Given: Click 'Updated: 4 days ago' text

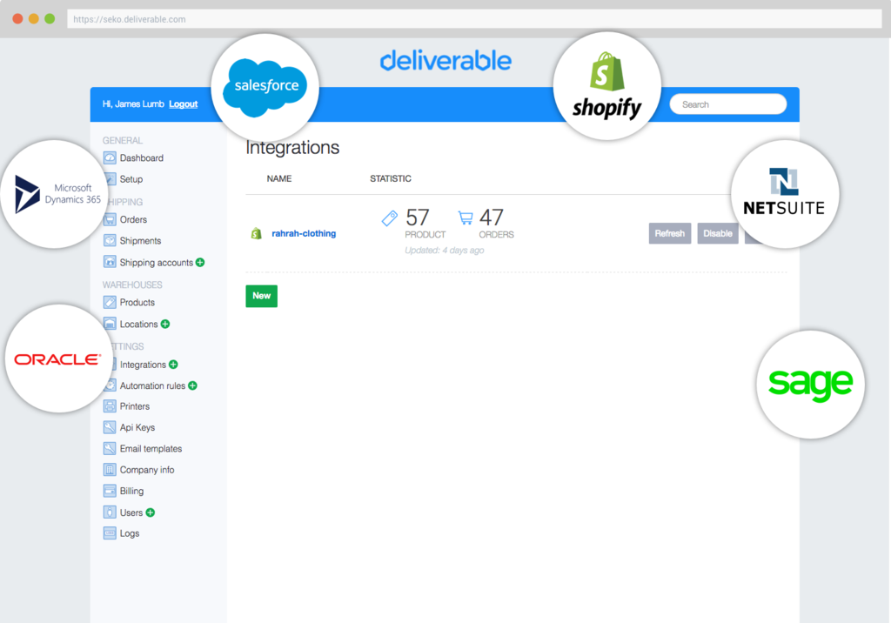Looking at the screenshot, I should [445, 250].
